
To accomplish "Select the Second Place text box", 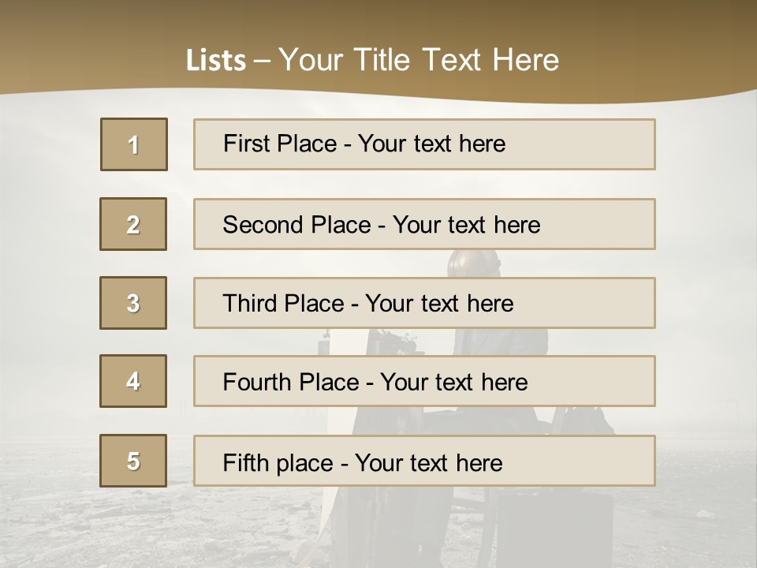I will click(424, 224).
